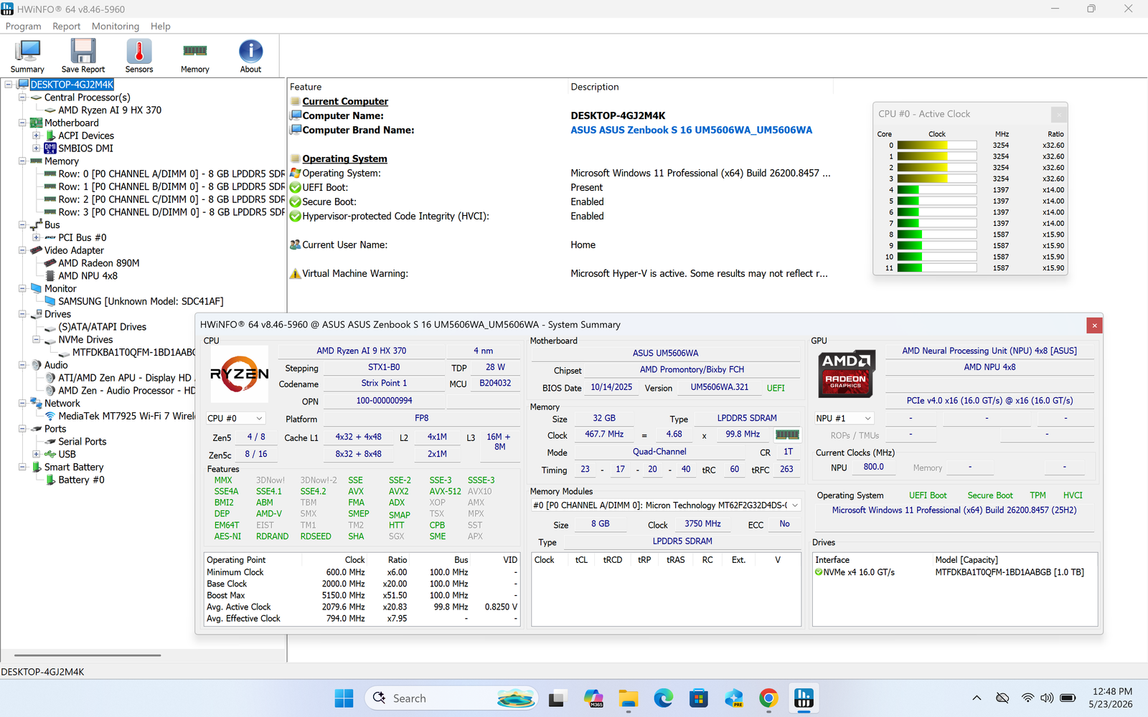The height and width of the screenshot is (717, 1148).
Task: Select the DESKTOP-4GJ2M4K root tree item
Action: coord(72,85)
